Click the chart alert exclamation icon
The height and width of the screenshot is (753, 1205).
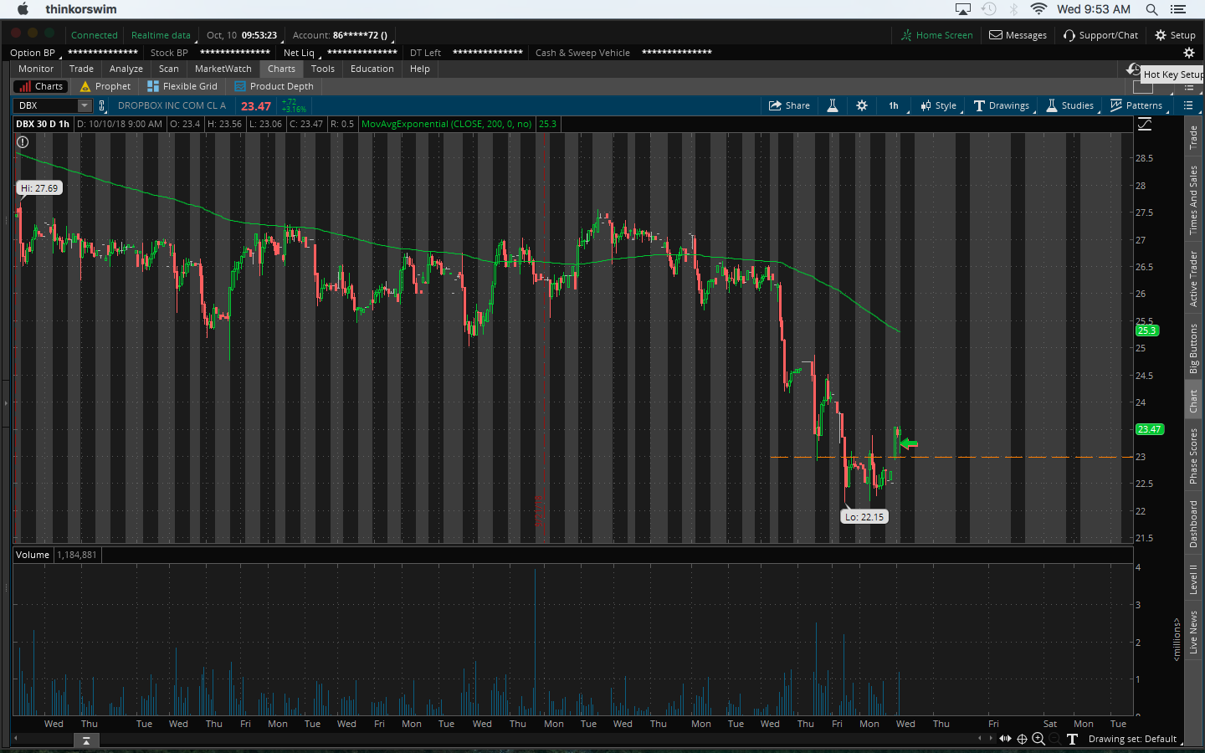coord(23,142)
